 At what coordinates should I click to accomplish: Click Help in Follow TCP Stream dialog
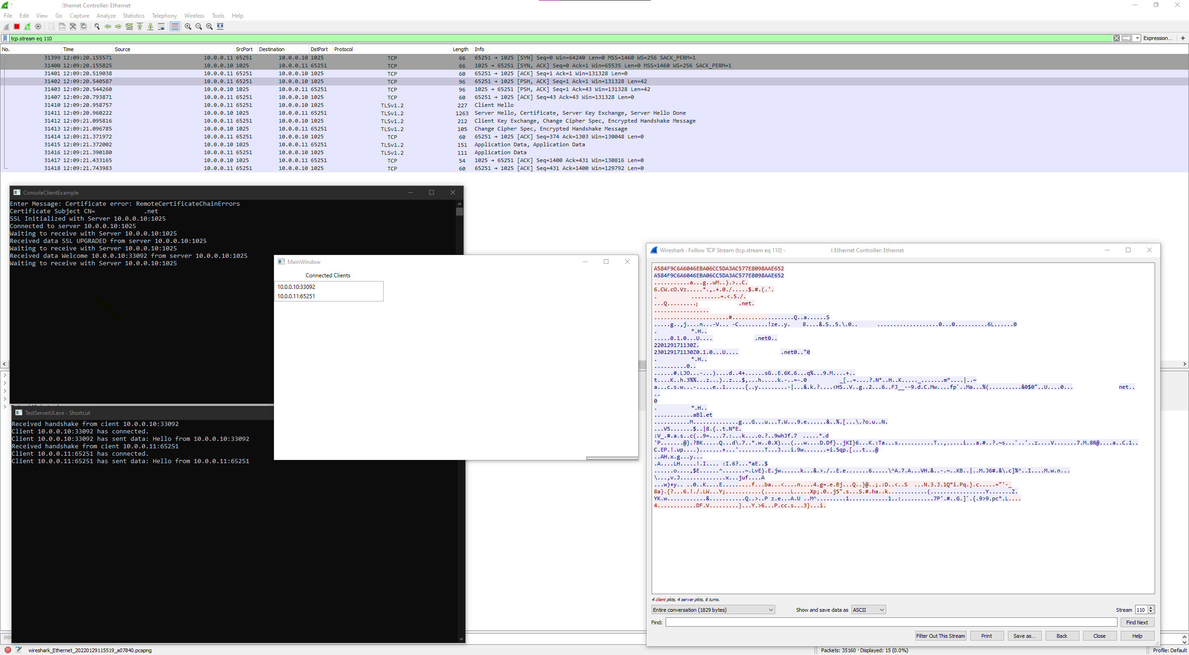[x=1137, y=636]
